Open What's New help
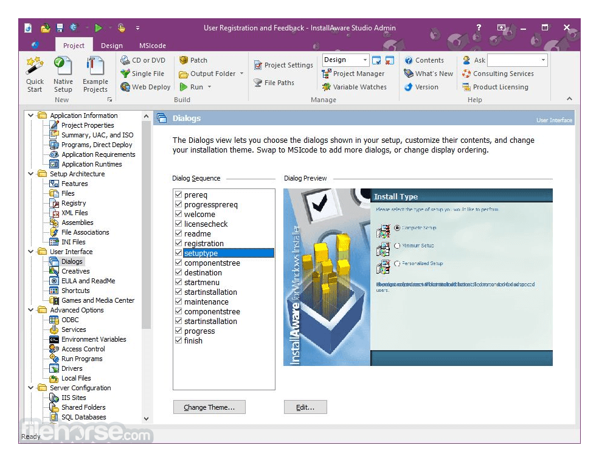Image resolution: width=599 pixels, height=462 pixels. pos(429,74)
